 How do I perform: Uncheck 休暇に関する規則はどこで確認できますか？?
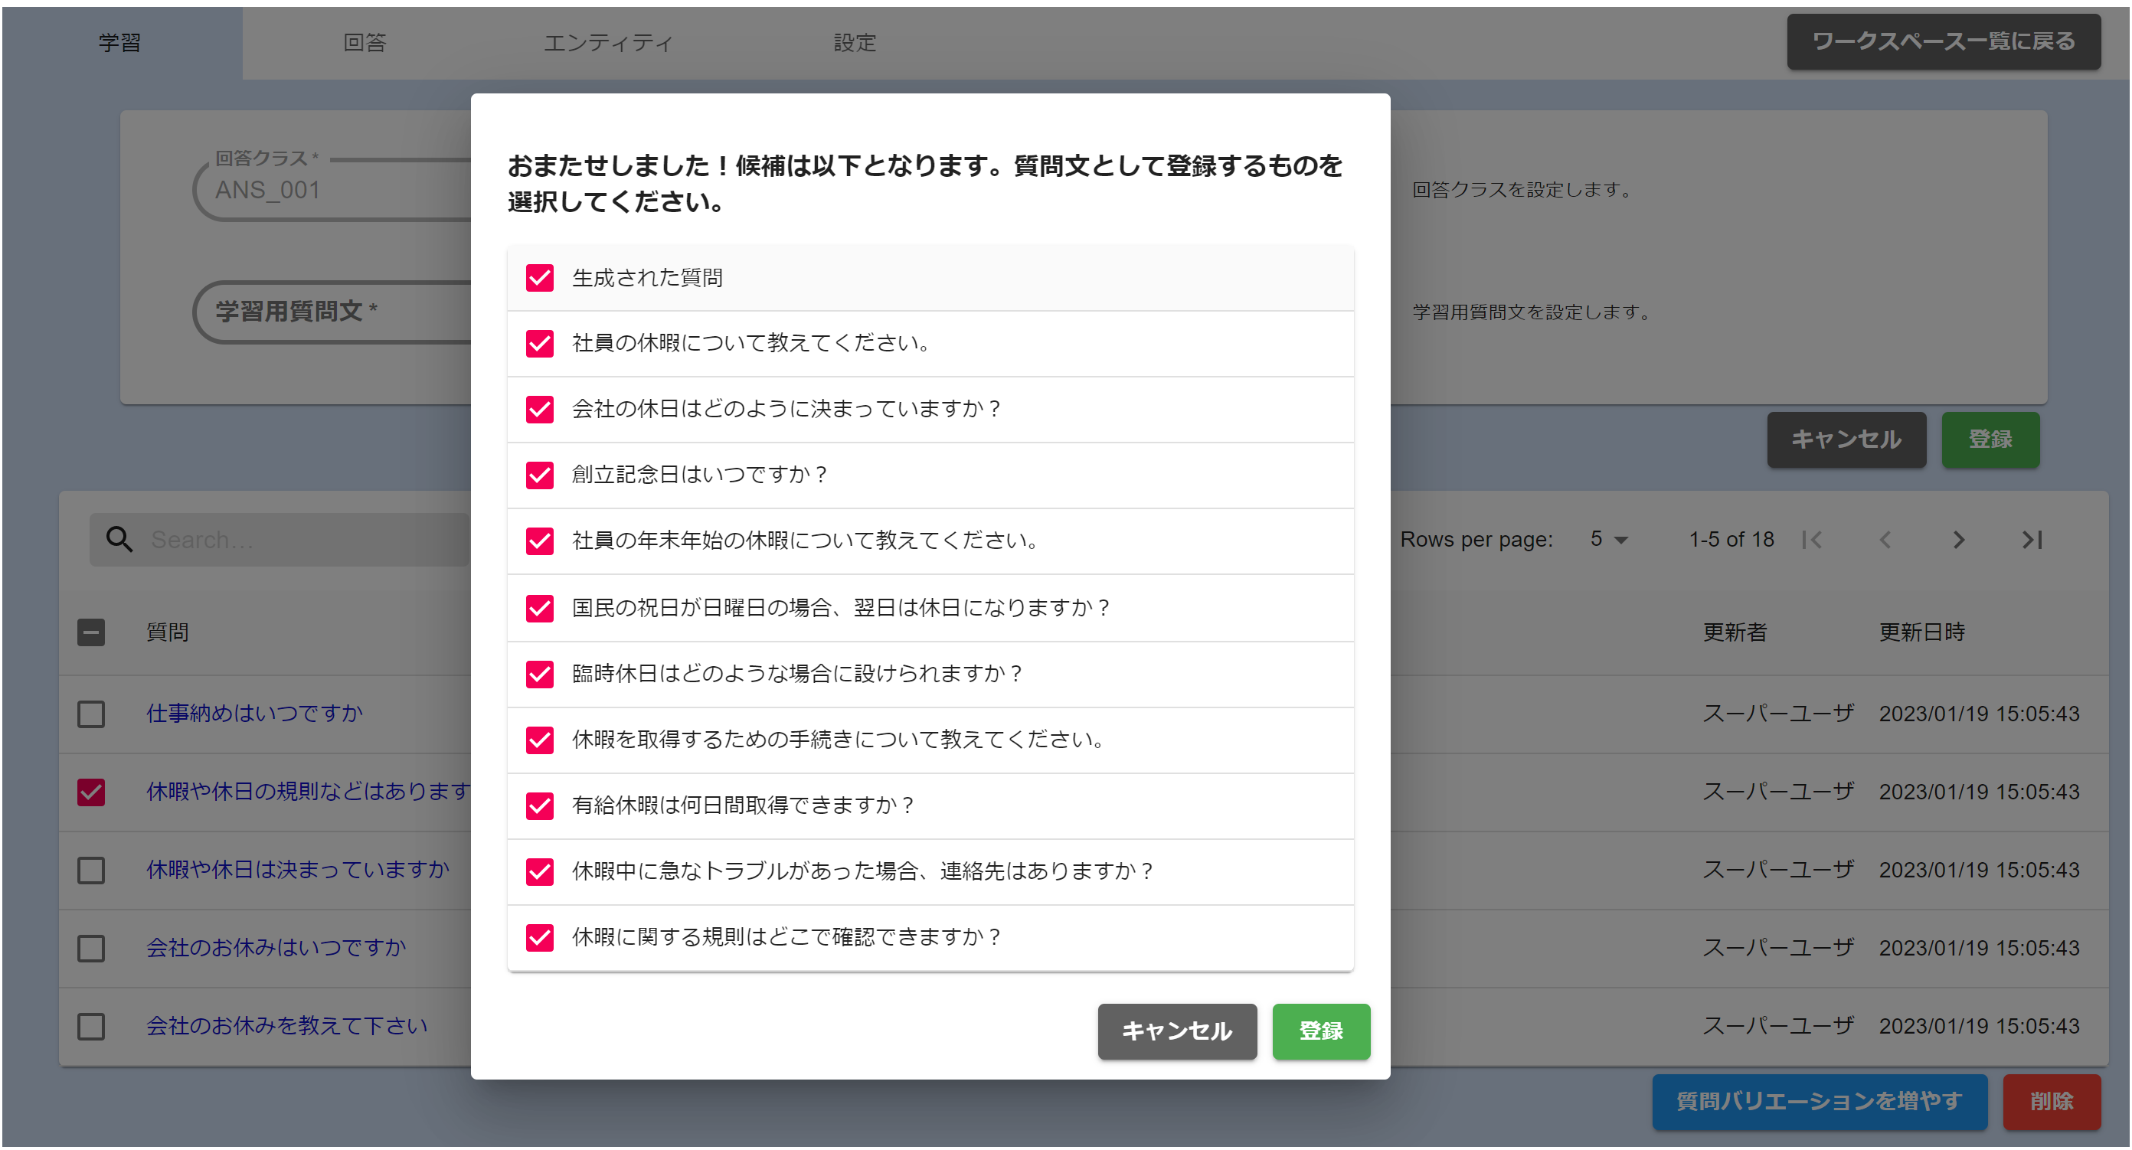click(x=540, y=936)
